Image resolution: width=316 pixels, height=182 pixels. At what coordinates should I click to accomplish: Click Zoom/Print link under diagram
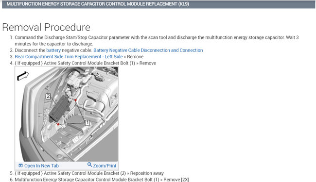click(105, 165)
